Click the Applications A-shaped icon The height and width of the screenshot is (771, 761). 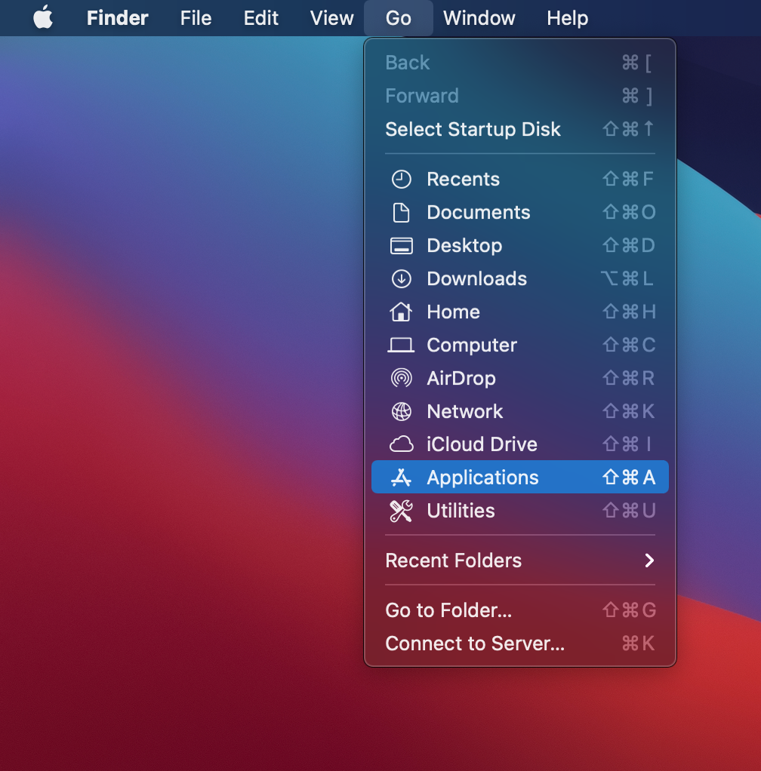tap(401, 478)
